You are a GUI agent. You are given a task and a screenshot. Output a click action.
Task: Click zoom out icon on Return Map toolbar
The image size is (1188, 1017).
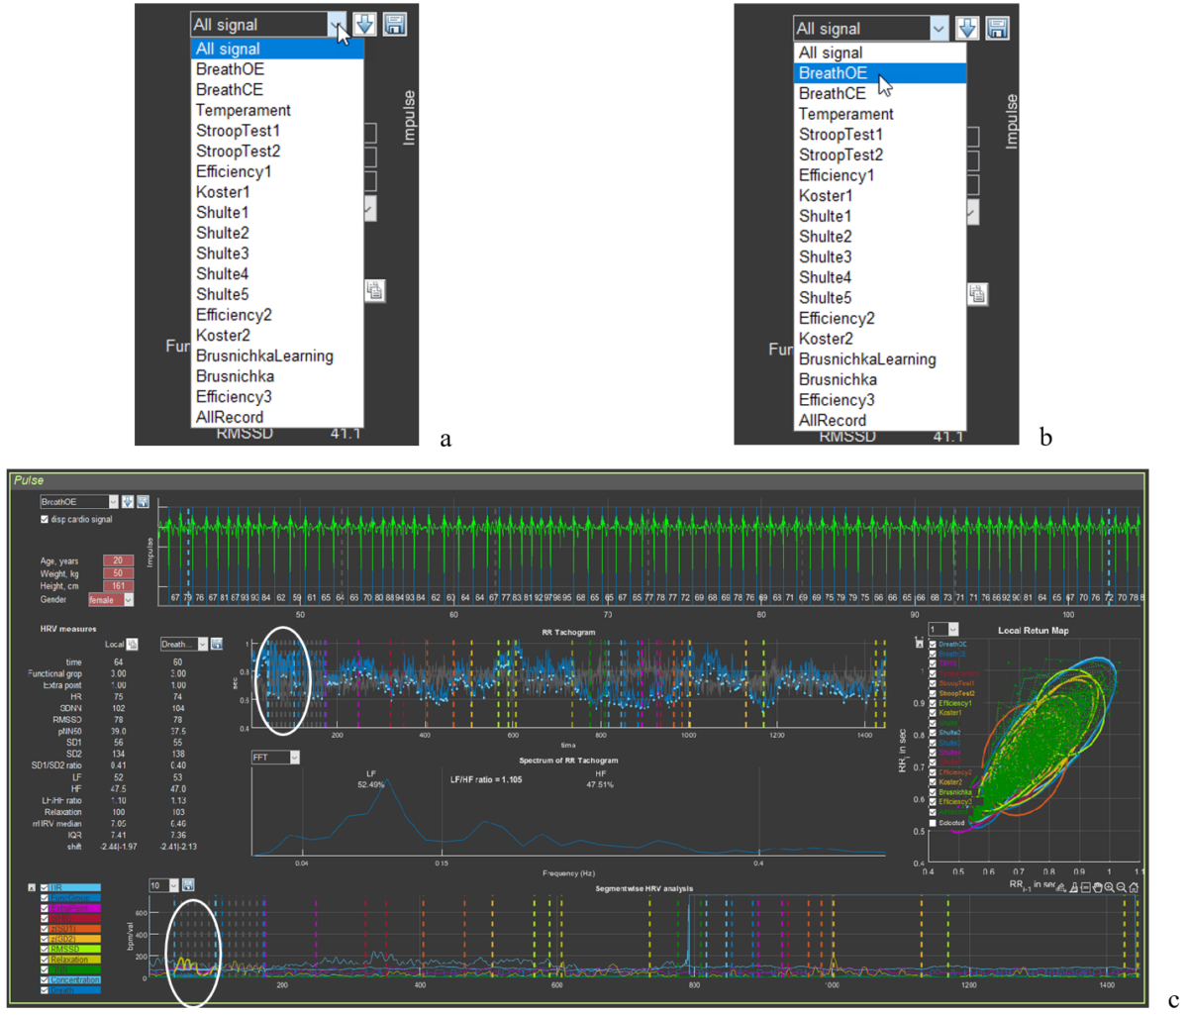(1122, 887)
